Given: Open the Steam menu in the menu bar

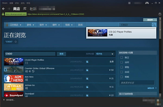Looking at the screenshot, I should [x=5, y=3].
